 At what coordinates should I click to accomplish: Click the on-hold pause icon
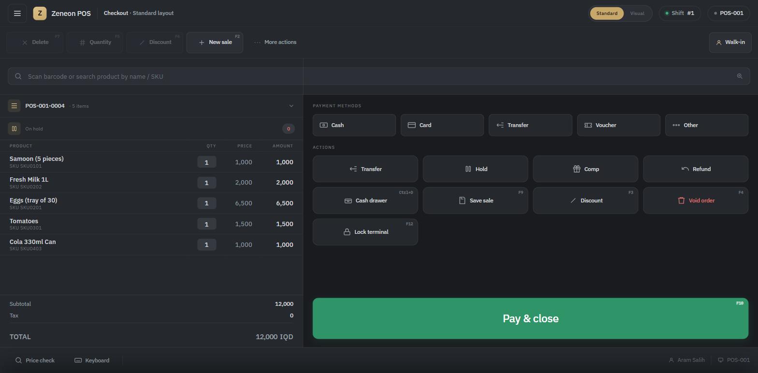coord(14,129)
